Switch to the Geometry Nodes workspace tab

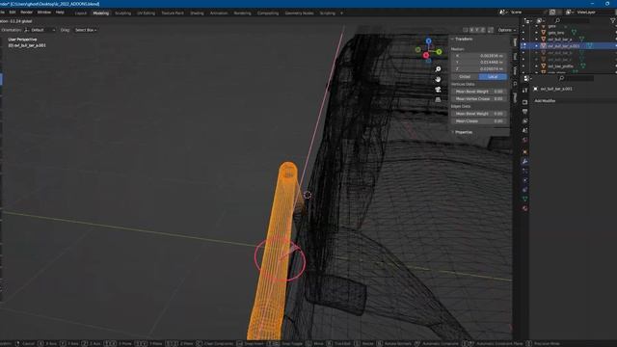(x=299, y=13)
